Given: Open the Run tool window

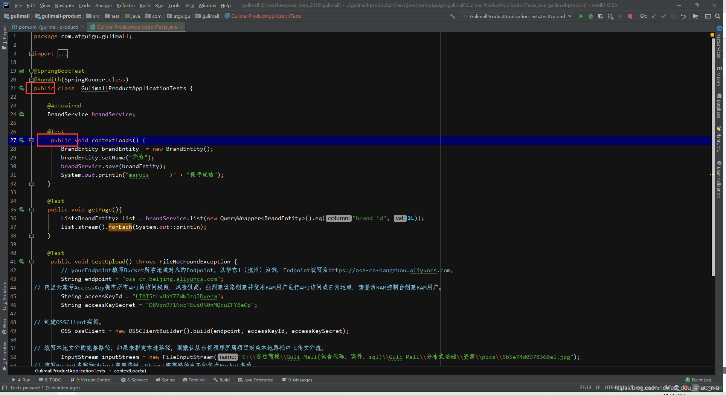Looking at the screenshot, I should click(21, 380).
